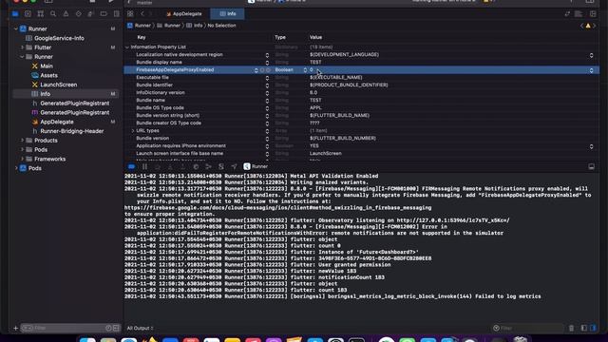The image size is (608, 342).
Task: Open All Output console filter dropdown
Action: tap(140, 328)
